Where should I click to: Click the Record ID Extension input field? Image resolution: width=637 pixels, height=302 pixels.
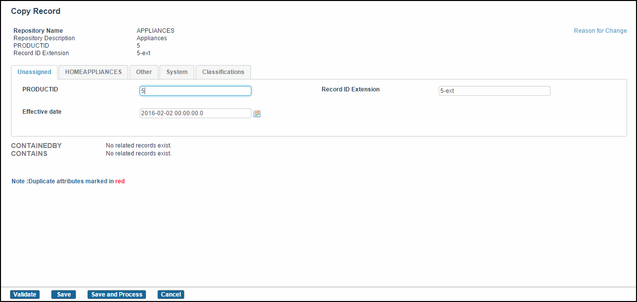(x=494, y=91)
